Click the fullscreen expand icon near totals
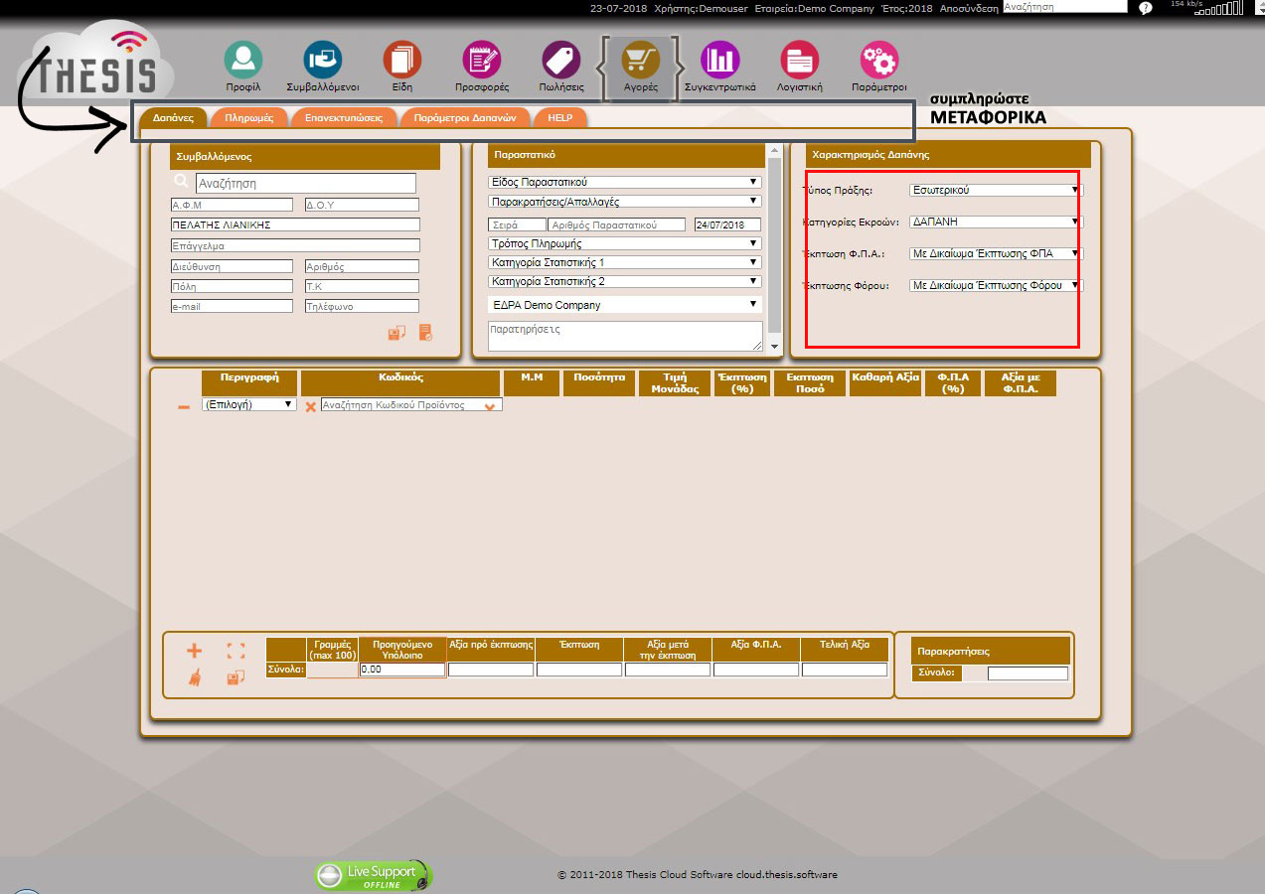Screen dimensions: 1265x894 [236, 651]
